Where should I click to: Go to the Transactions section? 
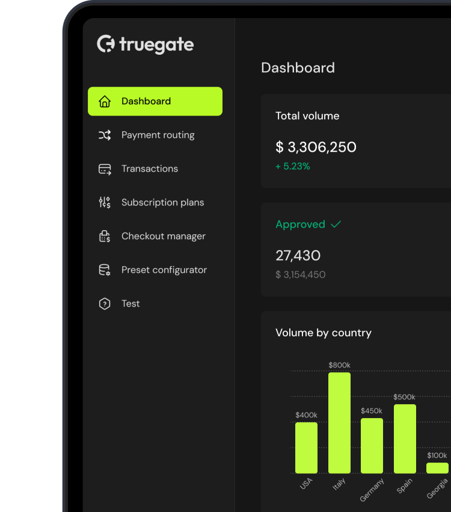(155, 169)
